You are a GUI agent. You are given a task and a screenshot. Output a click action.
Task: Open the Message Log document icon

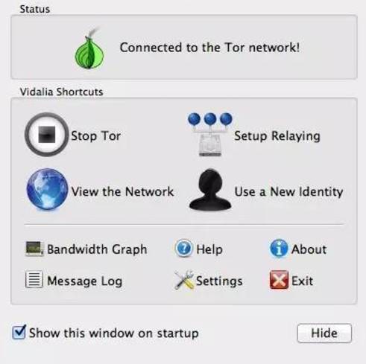(x=34, y=279)
